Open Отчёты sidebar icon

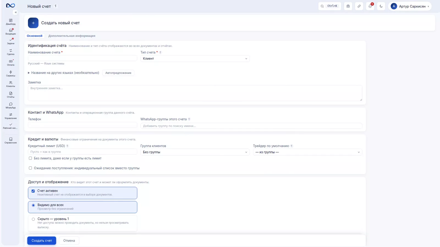click(10, 95)
